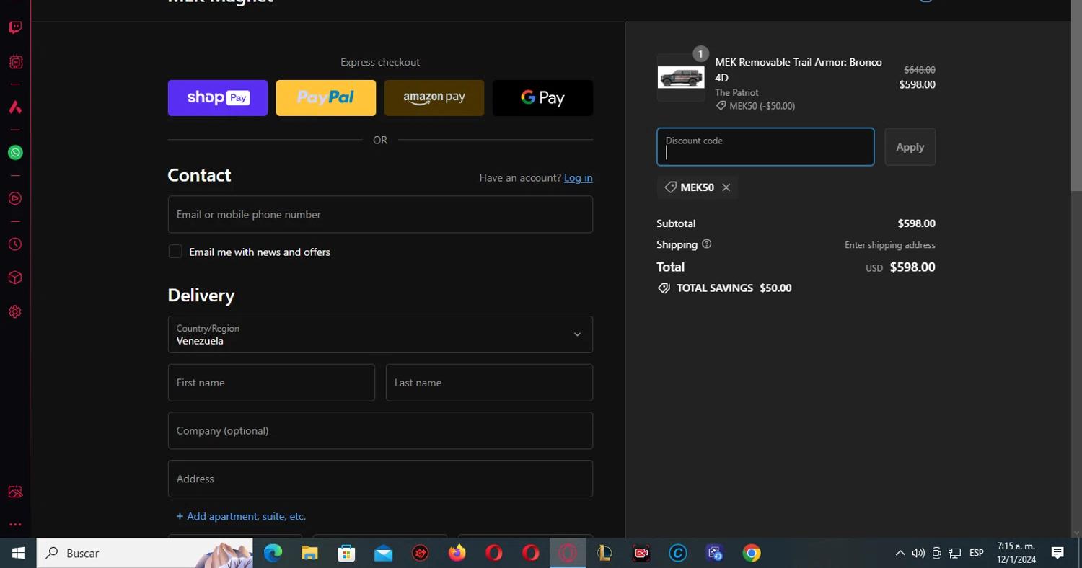Open WhatsApp messenger in sidebar

coord(15,153)
